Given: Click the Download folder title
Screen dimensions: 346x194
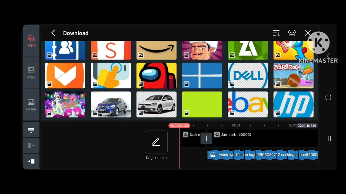Looking at the screenshot, I should [x=76, y=33].
